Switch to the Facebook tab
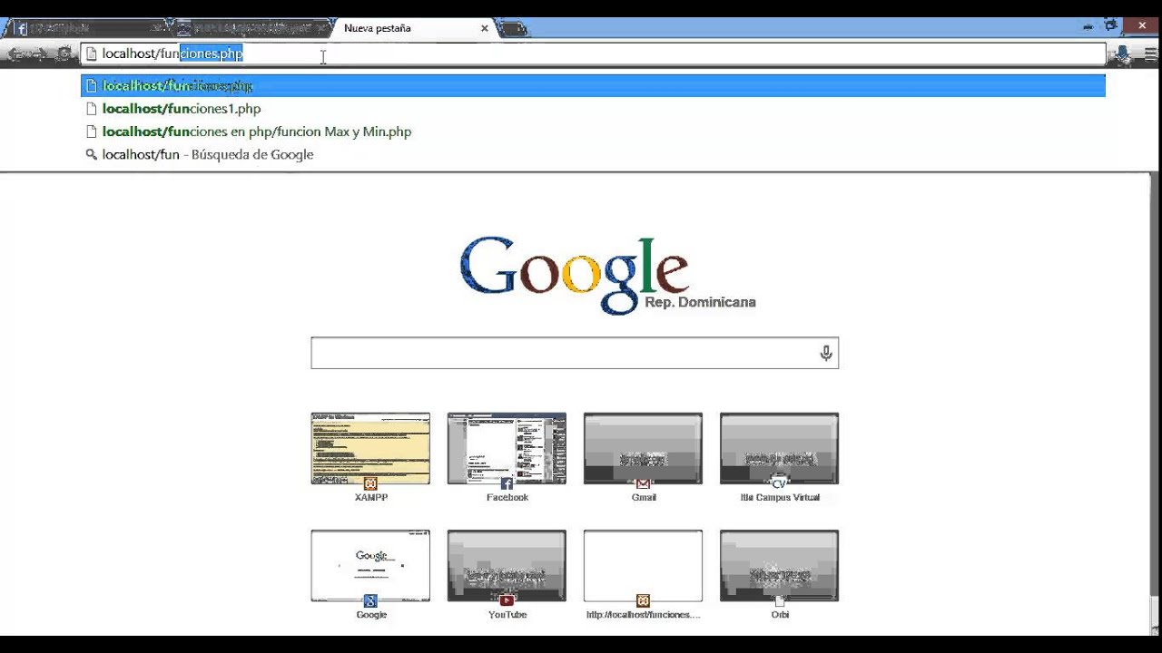The image size is (1162, 653). click(x=86, y=28)
